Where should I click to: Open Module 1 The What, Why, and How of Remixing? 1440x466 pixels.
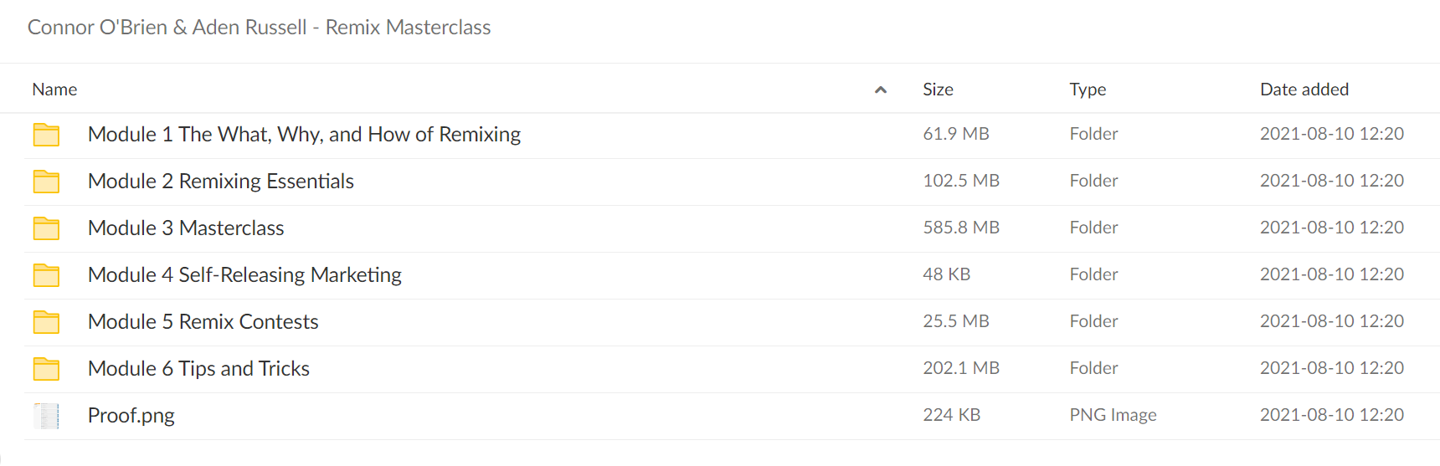coord(304,135)
